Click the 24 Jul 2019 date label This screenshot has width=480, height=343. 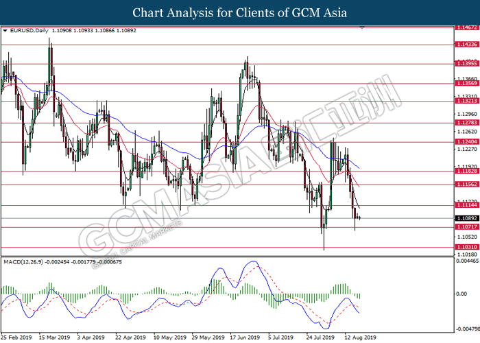pos(320,338)
